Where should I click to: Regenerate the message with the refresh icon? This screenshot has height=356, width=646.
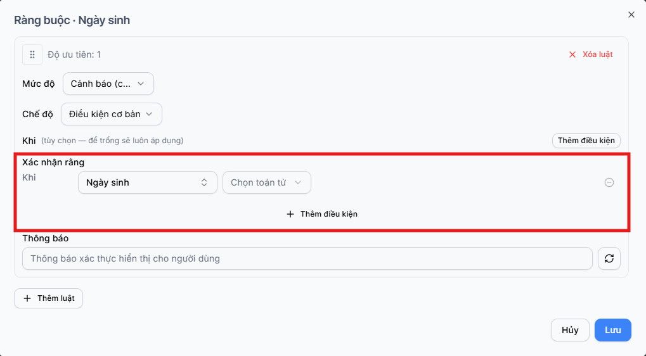click(x=609, y=258)
